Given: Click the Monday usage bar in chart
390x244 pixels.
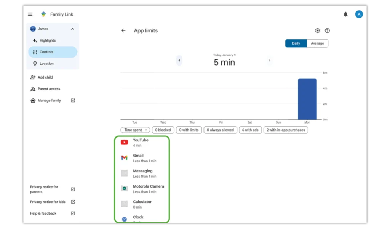Looking at the screenshot, I should pos(307,99).
